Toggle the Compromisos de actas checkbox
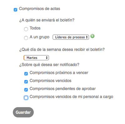Screen dimensions: 125x124 pyautogui.click(x=15, y=10)
